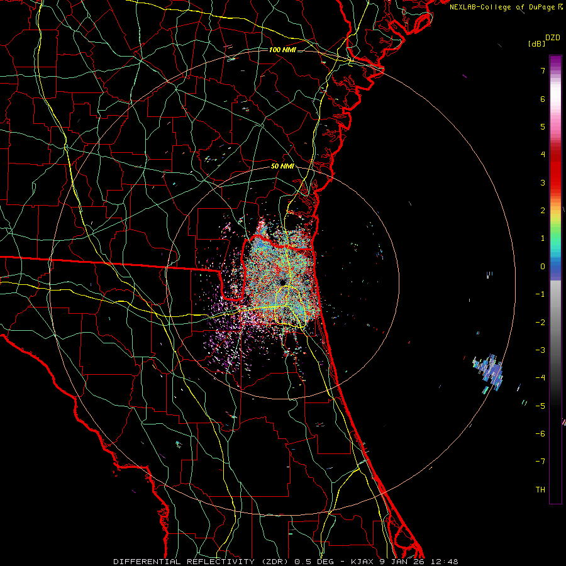Click the ZDR vertical color scale bar
The image size is (566, 566).
pos(555,279)
